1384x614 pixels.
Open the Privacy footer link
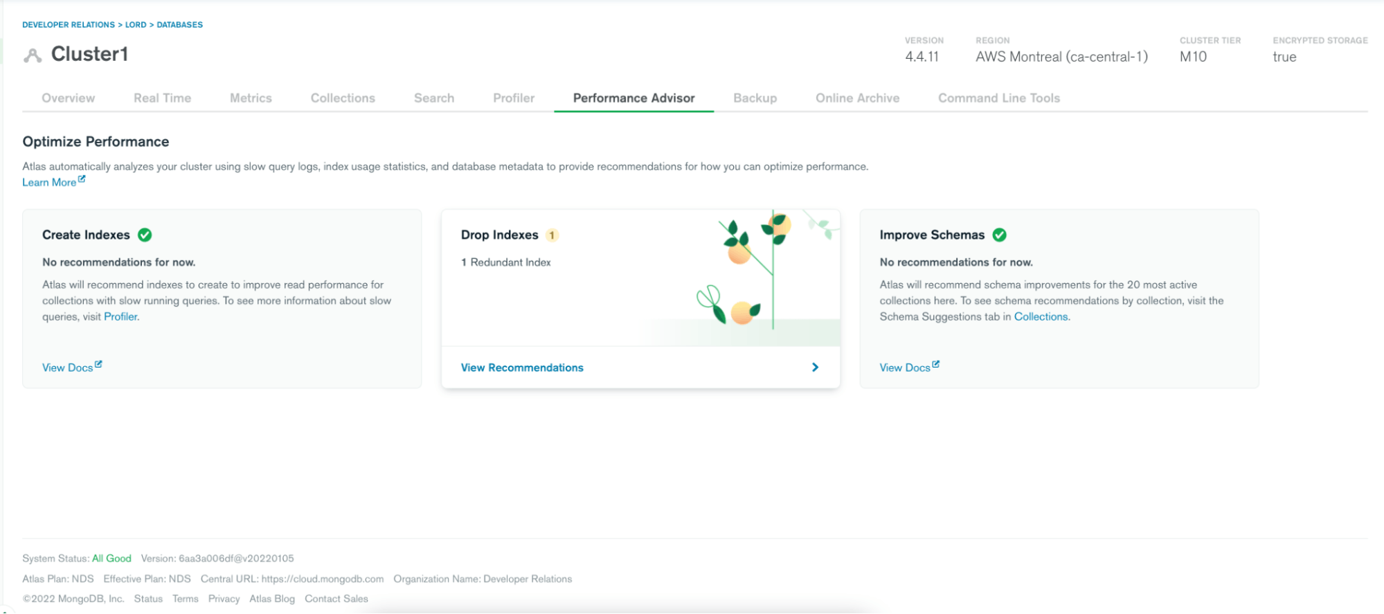pos(224,599)
